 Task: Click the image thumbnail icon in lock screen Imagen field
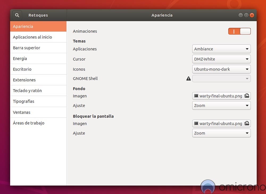point(196,123)
